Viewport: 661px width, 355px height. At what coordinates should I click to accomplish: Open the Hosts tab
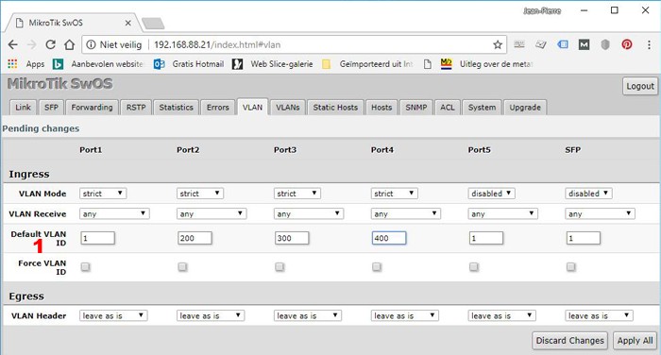pyautogui.click(x=381, y=108)
